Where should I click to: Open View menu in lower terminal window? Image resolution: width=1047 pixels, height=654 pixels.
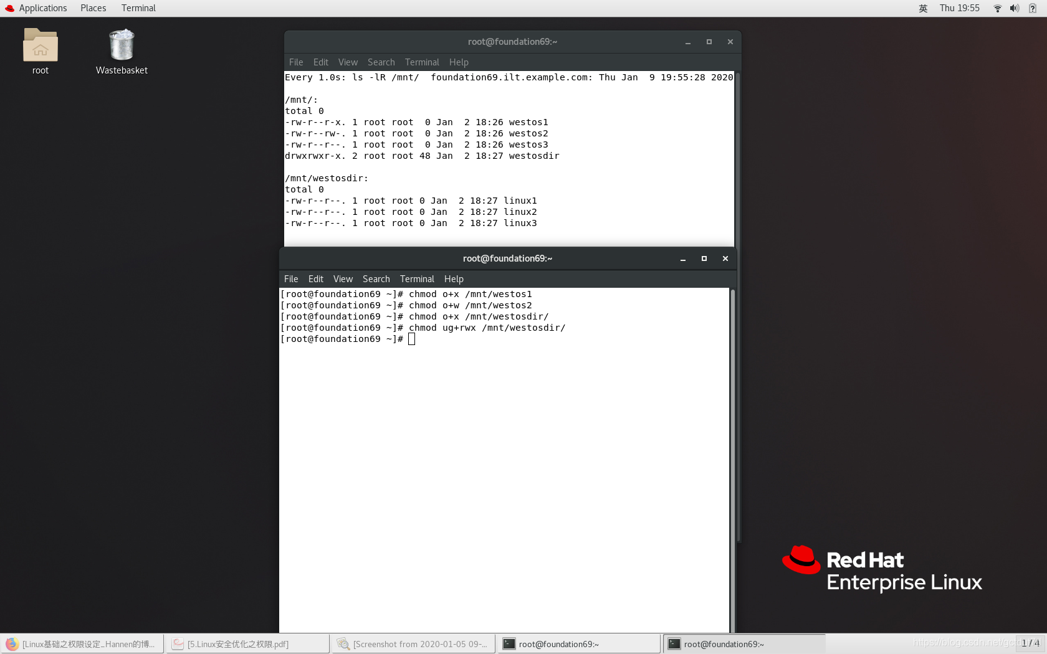tap(343, 279)
